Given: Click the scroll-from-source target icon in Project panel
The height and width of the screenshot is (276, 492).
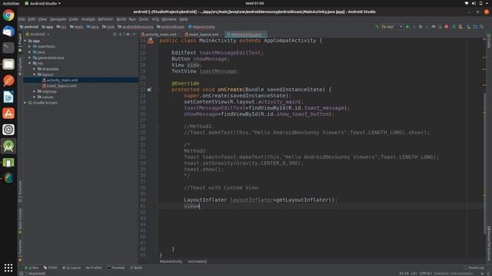Looking at the screenshot, I should [x=115, y=34].
